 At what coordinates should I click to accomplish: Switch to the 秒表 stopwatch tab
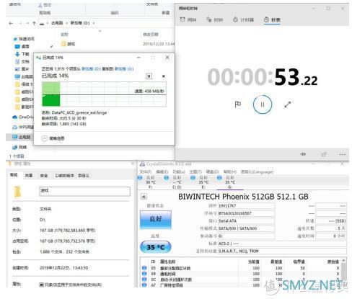pos(272,19)
